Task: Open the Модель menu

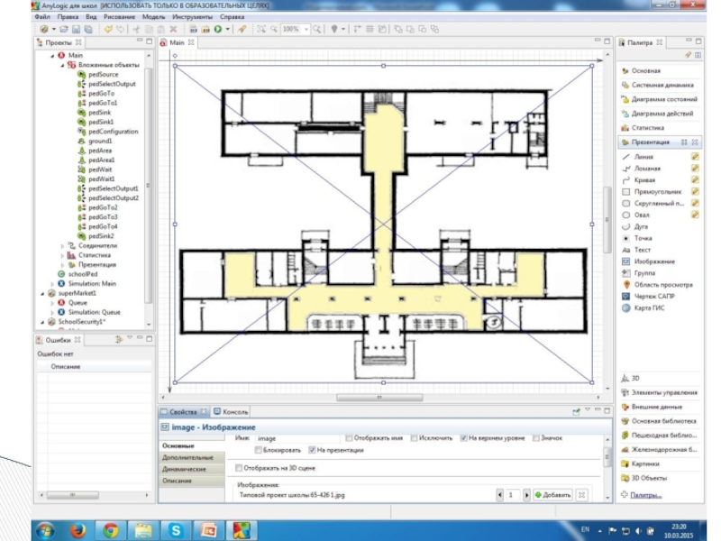Action: [153, 16]
